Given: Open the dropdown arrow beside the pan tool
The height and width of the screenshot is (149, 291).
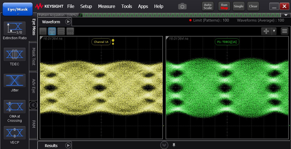Looking at the screenshot, I should [274, 31].
